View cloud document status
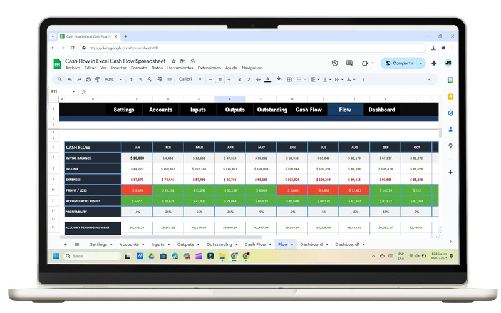The width and height of the screenshot is (501, 313). coord(192,61)
